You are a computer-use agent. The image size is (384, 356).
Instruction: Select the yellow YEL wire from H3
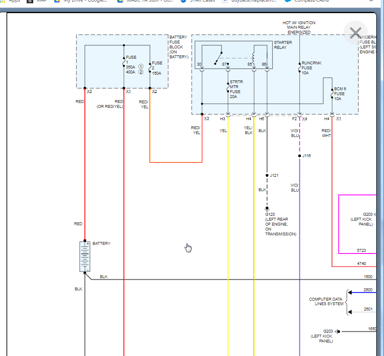(x=228, y=235)
